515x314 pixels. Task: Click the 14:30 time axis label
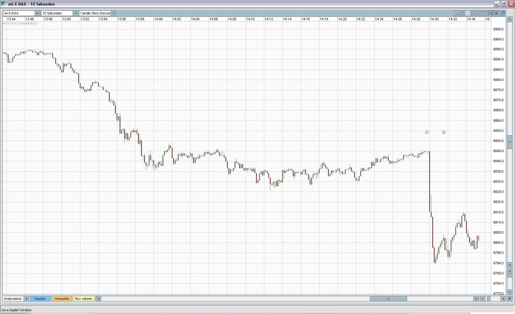[x=434, y=19]
